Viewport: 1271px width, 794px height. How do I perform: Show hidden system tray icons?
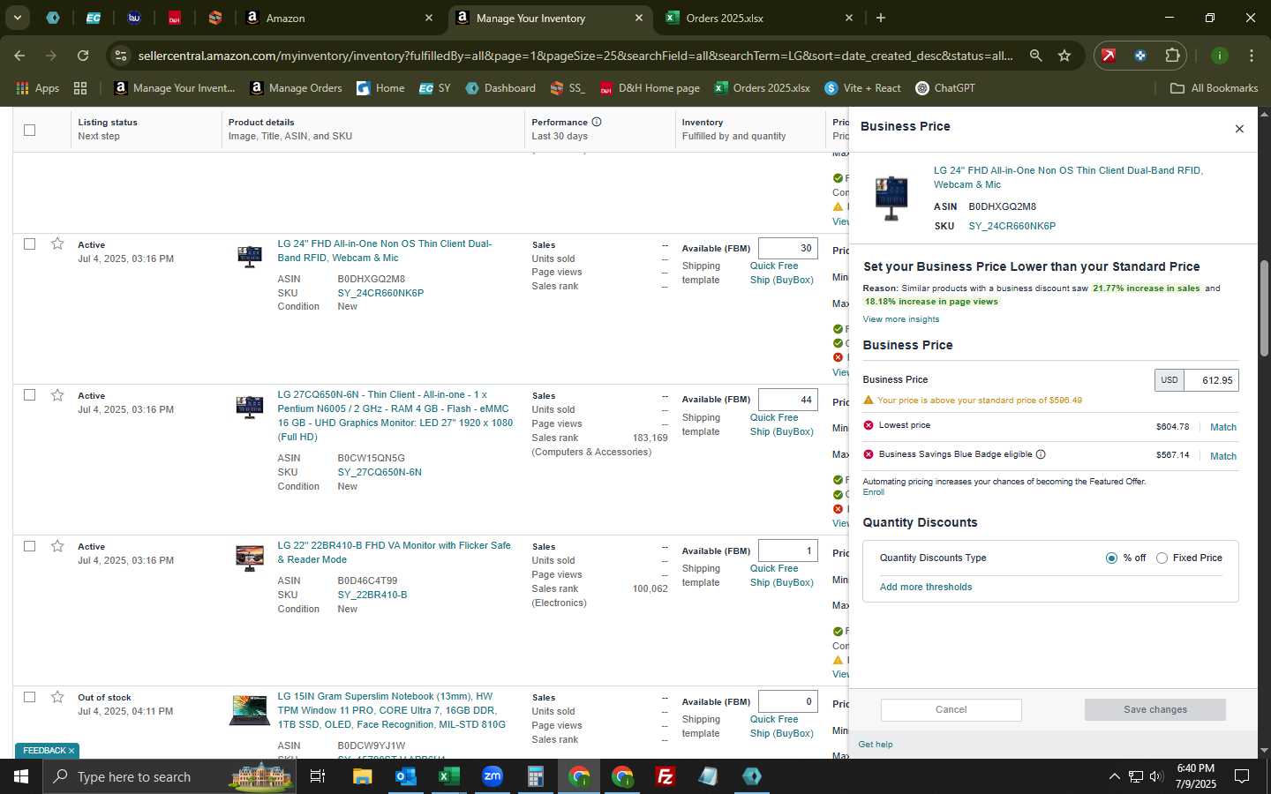point(1114,776)
